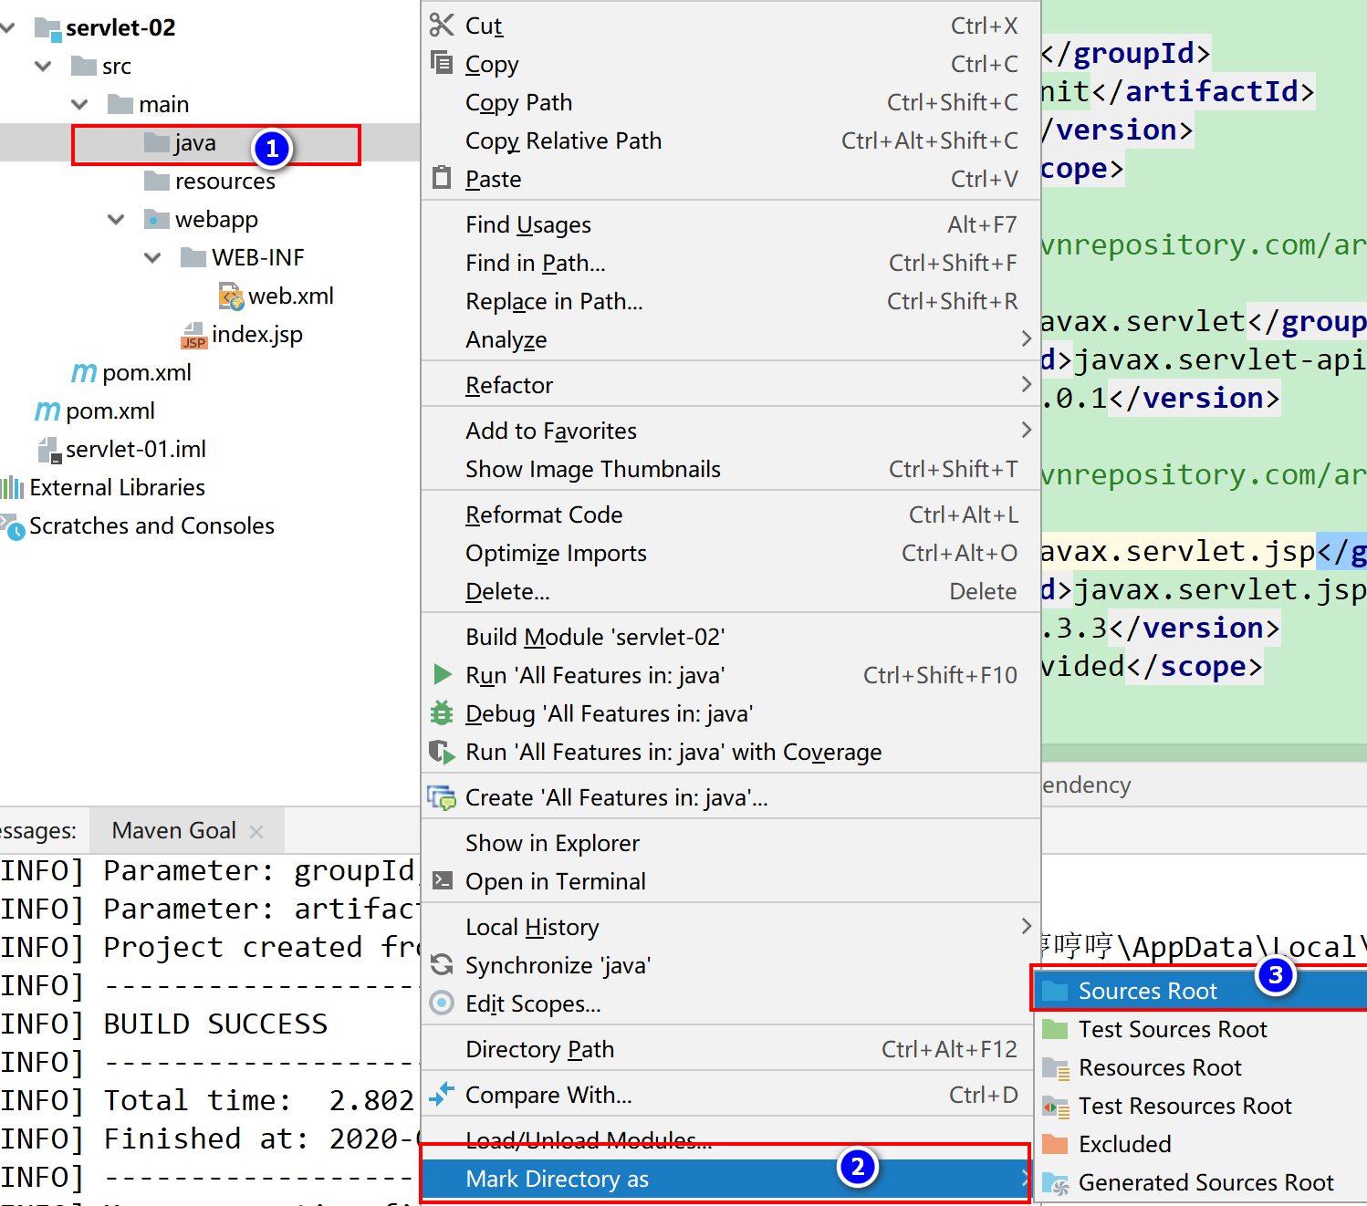Click the green Test Sources Root folder icon
The height and width of the screenshot is (1206, 1367).
coord(1055,1029)
